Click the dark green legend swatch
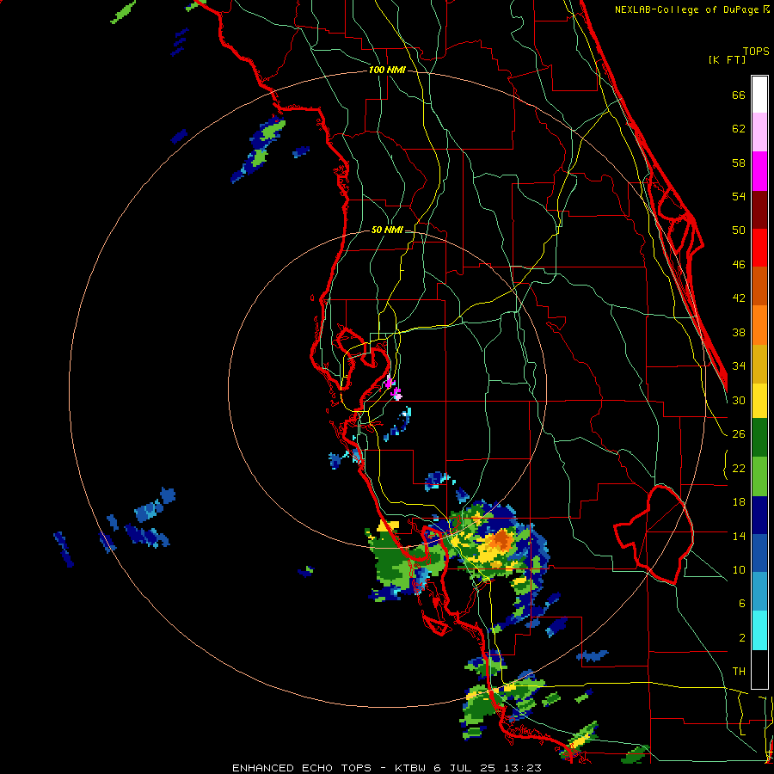774x774 pixels. click(x=759, y=438)
